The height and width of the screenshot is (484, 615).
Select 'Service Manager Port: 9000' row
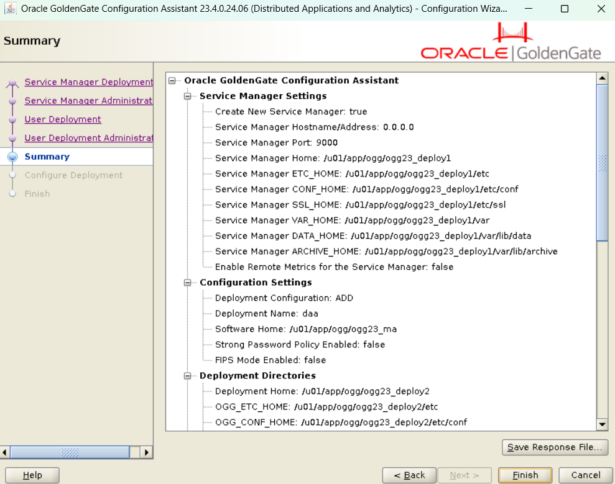tap(276, 143)
